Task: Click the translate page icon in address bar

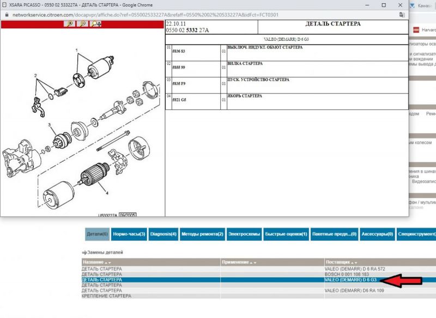Action: coord(402,15)
